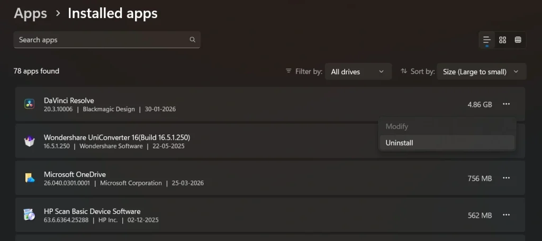Click the Filter by lines icon
Viewport: 542px width, 241px height.
point(288,71)
